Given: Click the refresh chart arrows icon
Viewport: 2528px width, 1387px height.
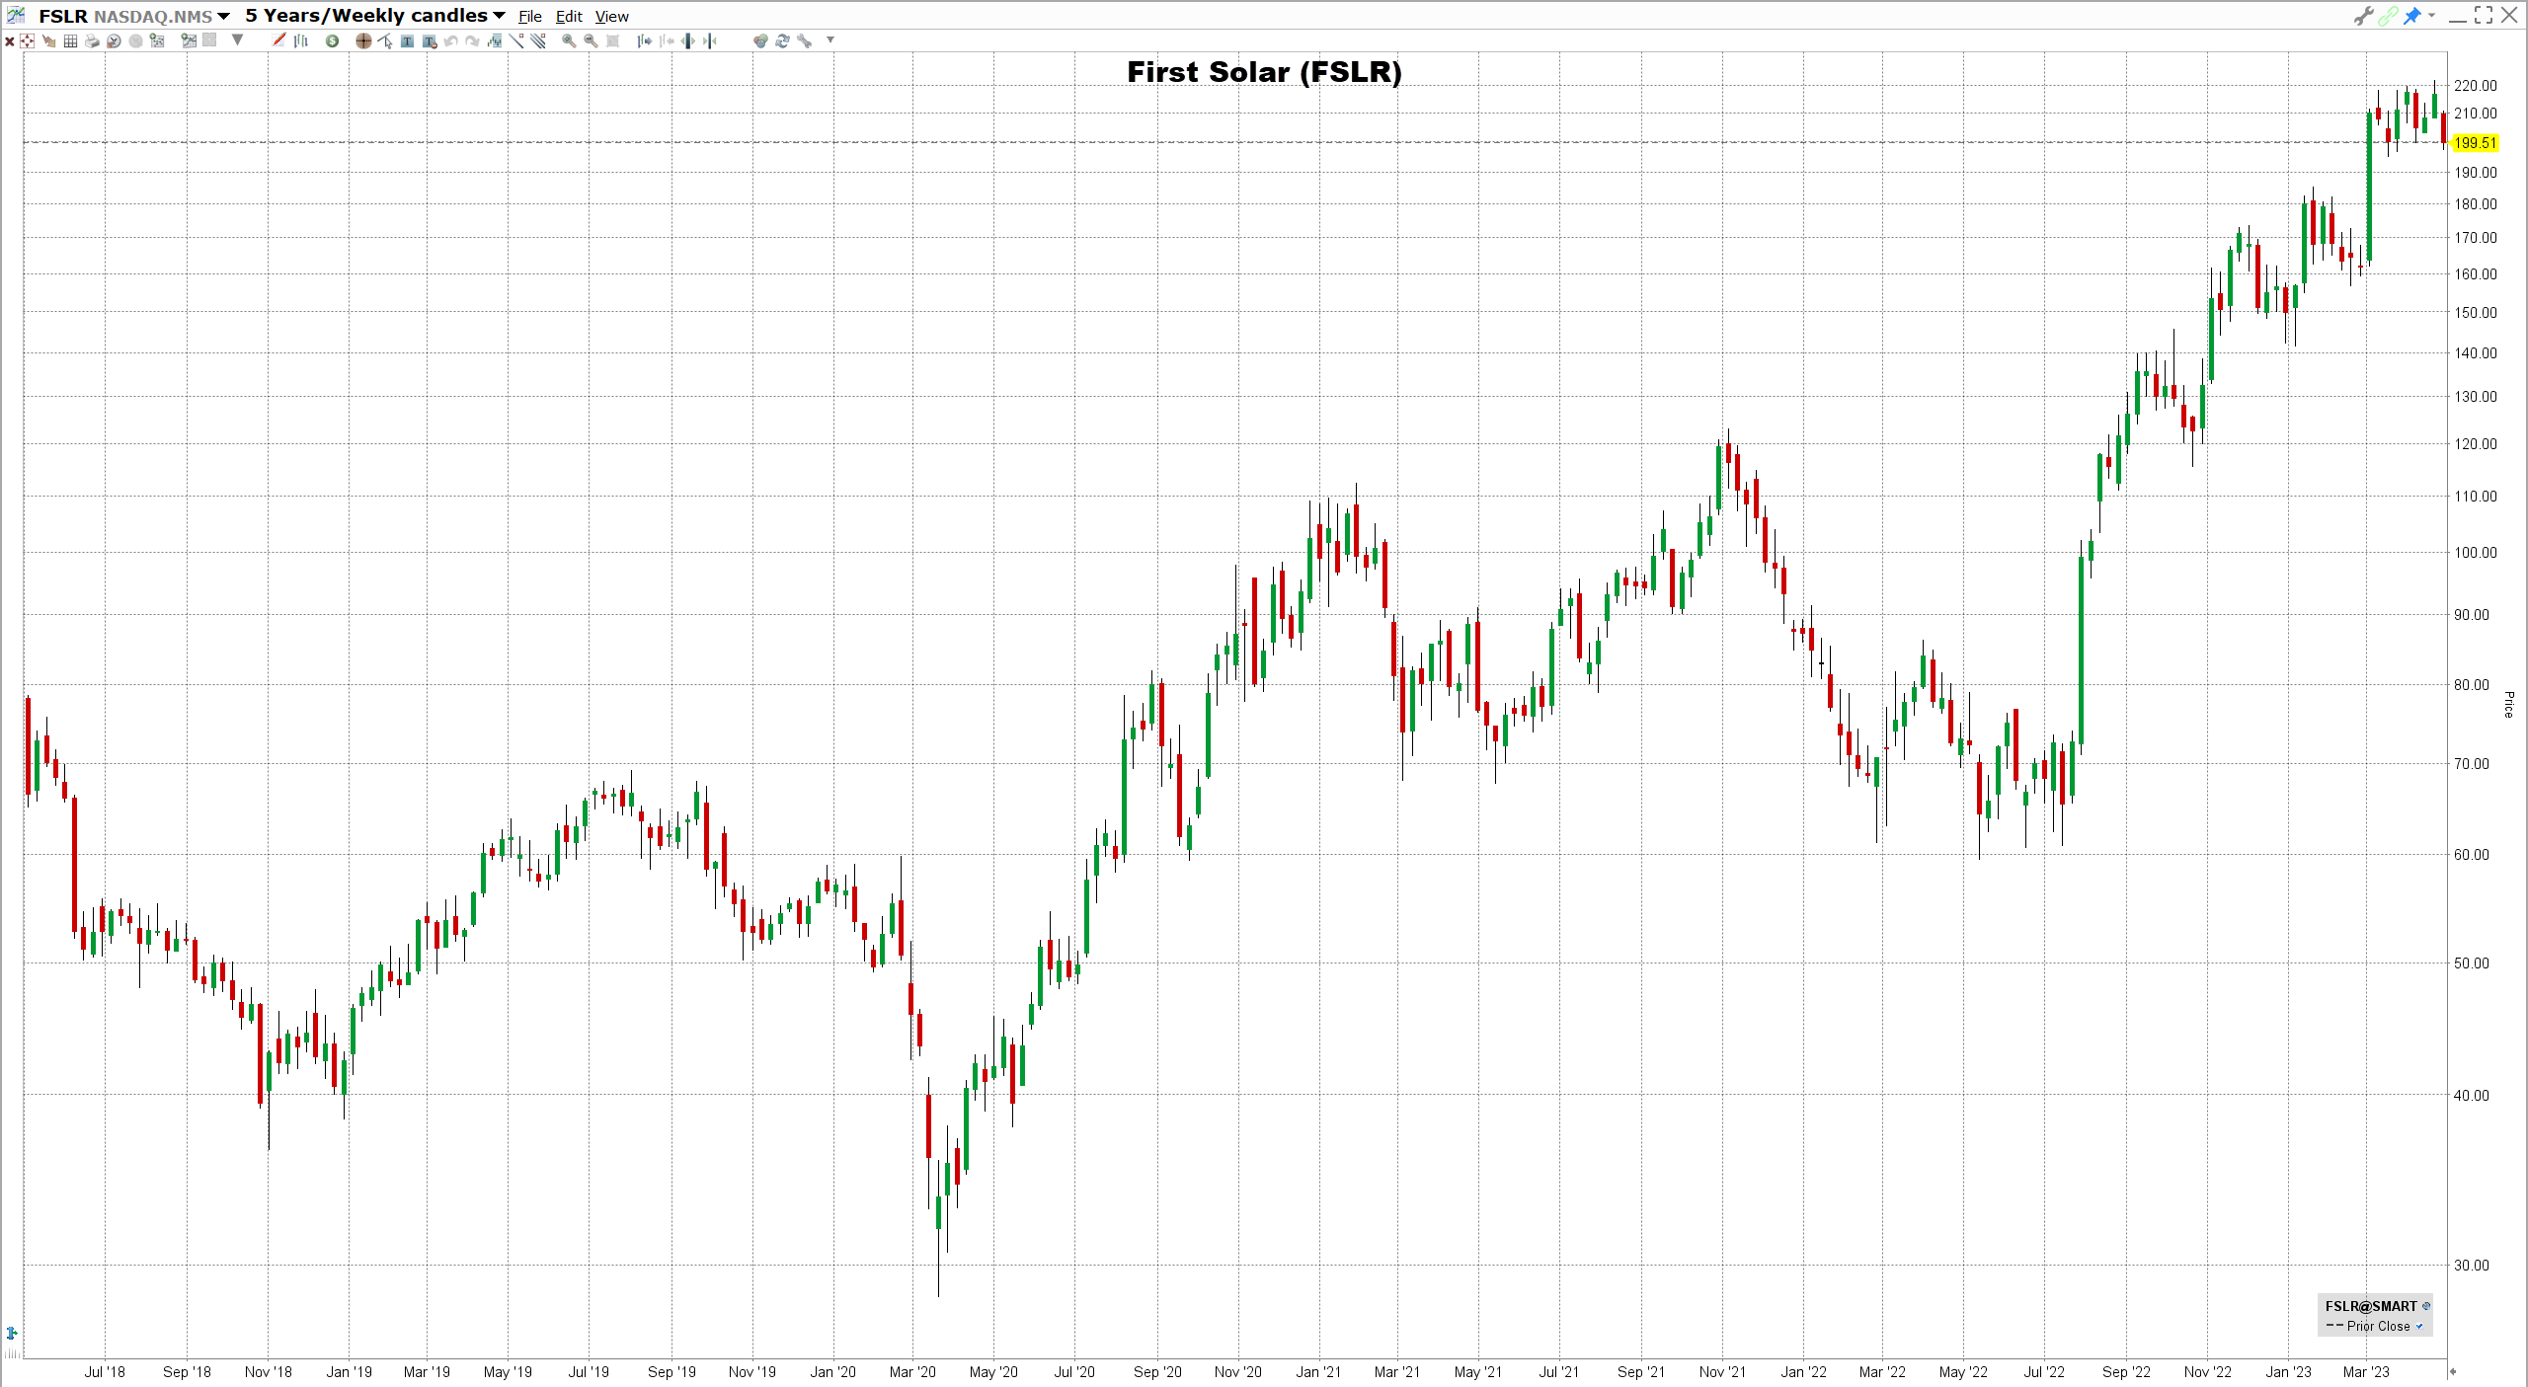Looking at the screenshot, I should [782, 40].
